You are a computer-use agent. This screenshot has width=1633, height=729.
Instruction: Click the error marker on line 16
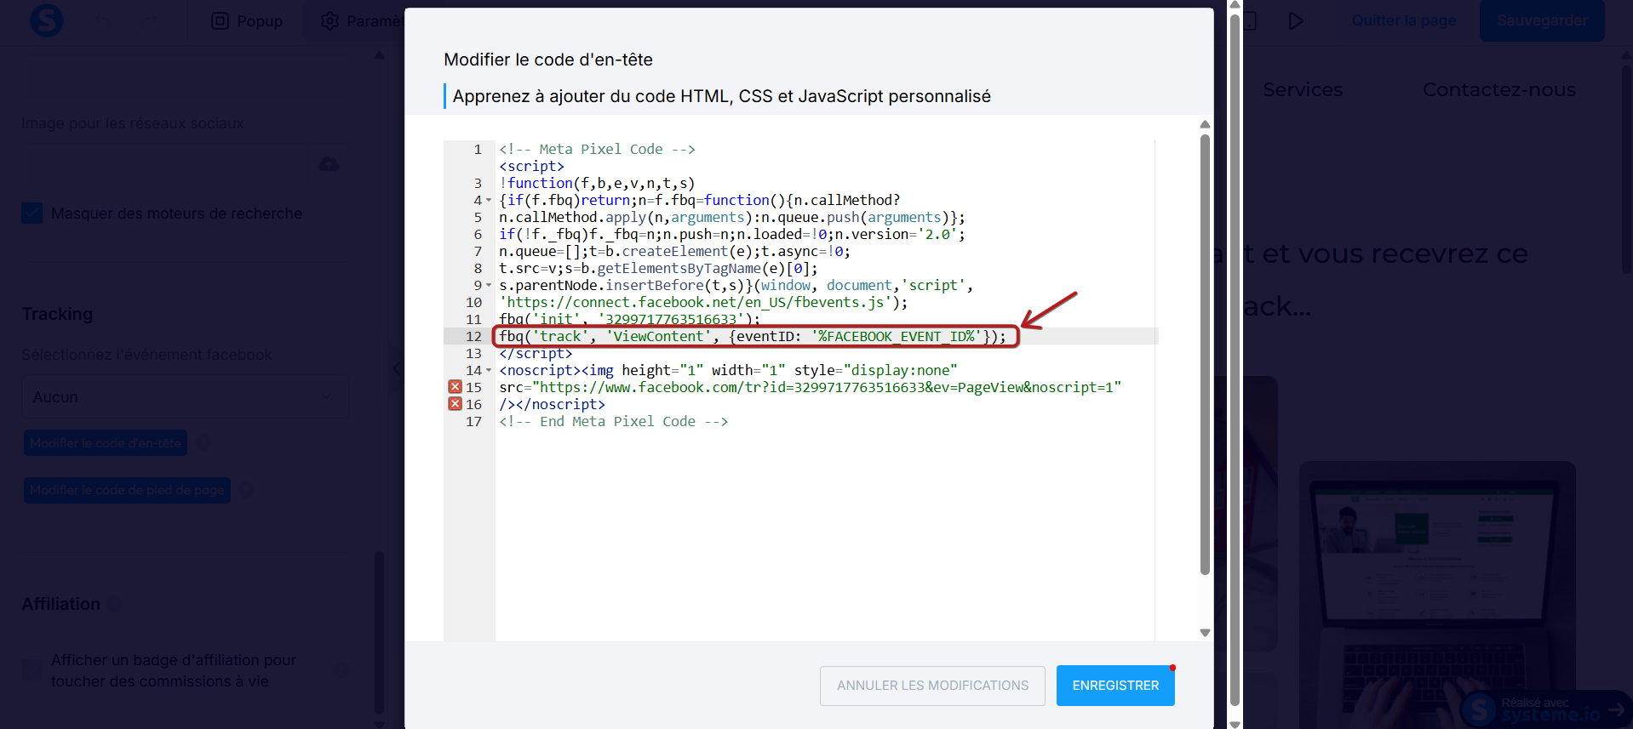pyautogui.click(x=456, y=404)
